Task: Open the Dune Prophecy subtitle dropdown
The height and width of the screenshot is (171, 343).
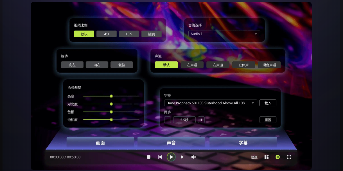Action: 211,103
